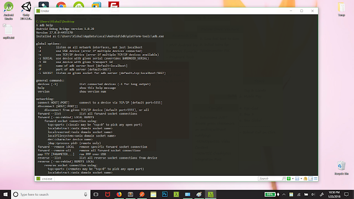
Task: Open Sticky Notes on the taskbar
Action: pos(153,194)
